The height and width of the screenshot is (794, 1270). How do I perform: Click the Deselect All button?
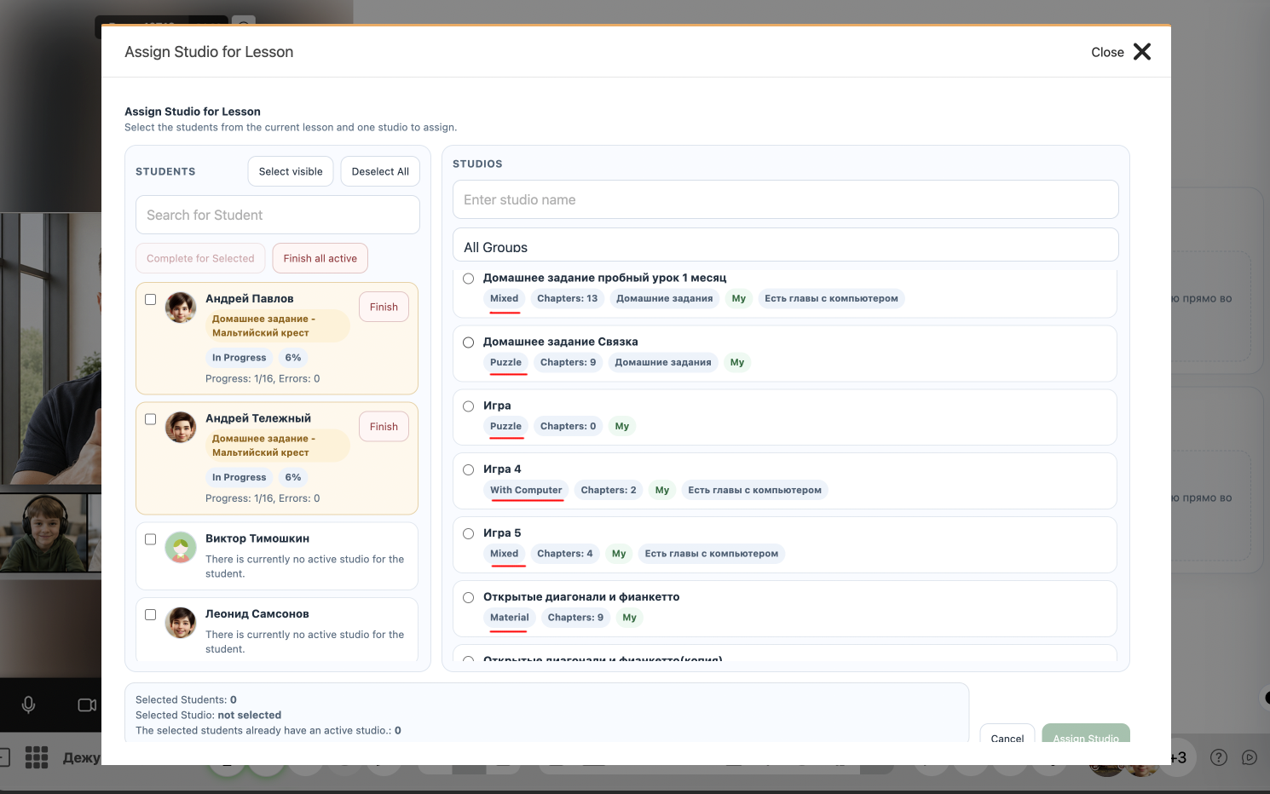380,171
